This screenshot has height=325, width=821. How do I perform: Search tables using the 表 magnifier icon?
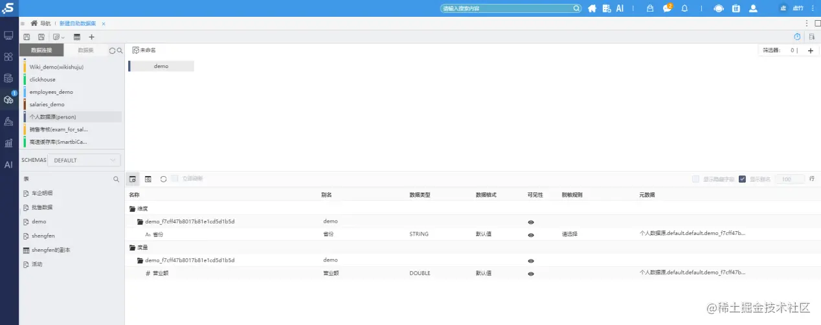point(117,179)
